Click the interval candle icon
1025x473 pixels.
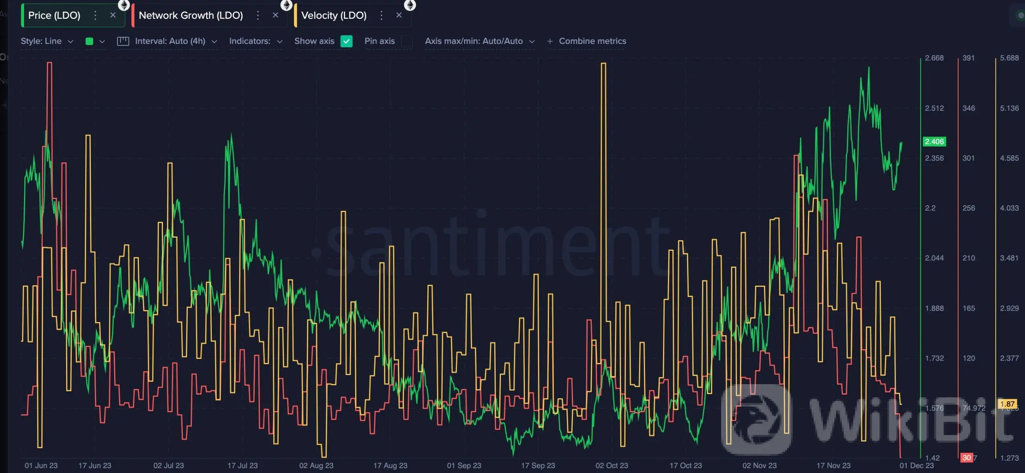[123, 41]
